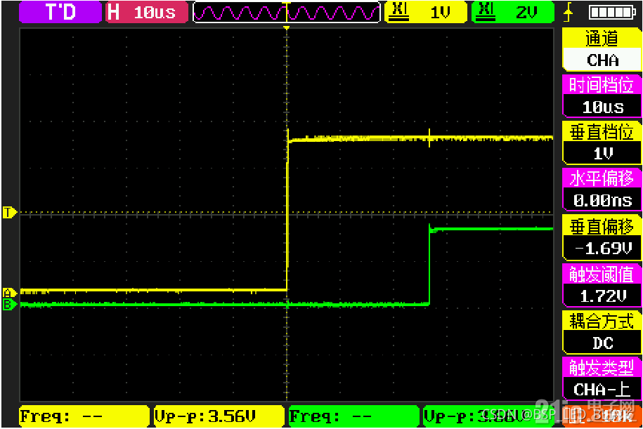Screen dimensions: 643x429
Task: Select the yellow channel A 1V scale indicator
Action: point(426,12)
